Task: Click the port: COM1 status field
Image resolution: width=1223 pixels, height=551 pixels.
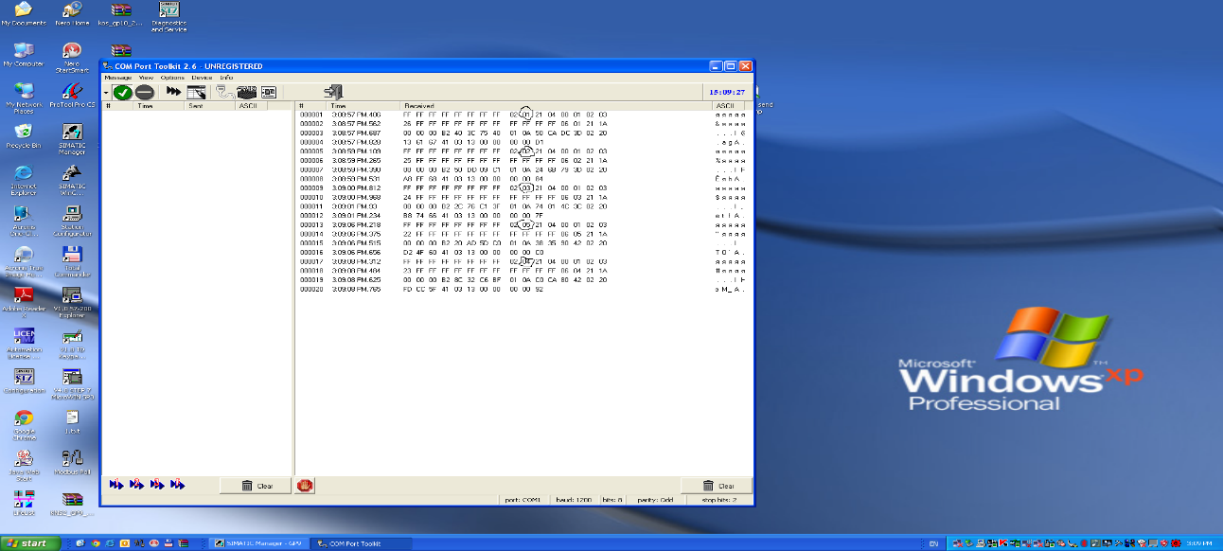Action: [x=523, y=500]
